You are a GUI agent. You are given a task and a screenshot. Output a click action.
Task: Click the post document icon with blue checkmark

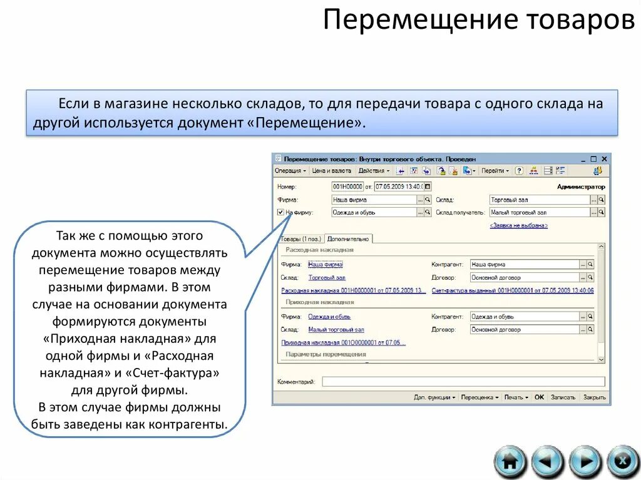coord(414,171)
